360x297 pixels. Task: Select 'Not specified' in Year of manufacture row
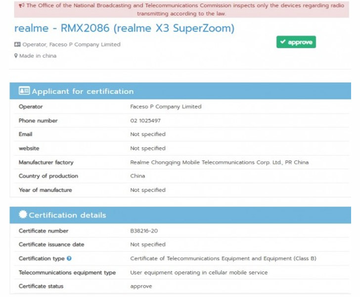pos(148,190)
